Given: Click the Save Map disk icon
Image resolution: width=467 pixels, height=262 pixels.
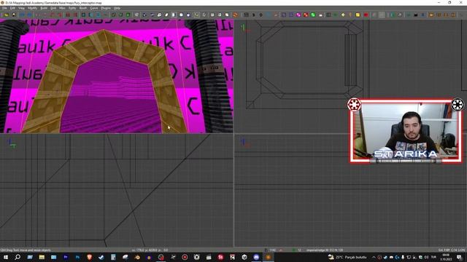Looking at the screenshot, I should (x=14, y=15).
